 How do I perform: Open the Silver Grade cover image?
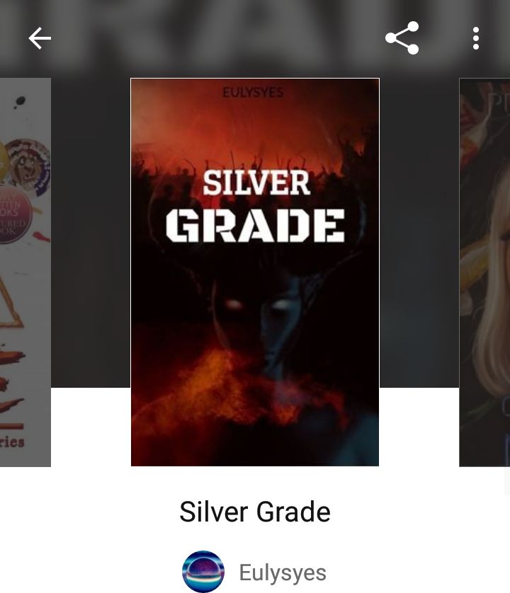tap(255, 272)
